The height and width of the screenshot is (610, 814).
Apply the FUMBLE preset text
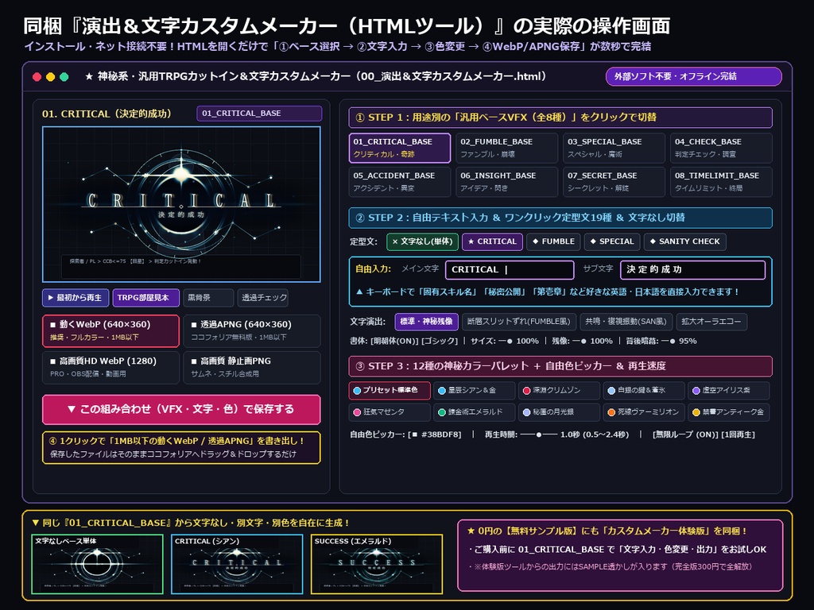pyautogui.click(x=553, y=241)
